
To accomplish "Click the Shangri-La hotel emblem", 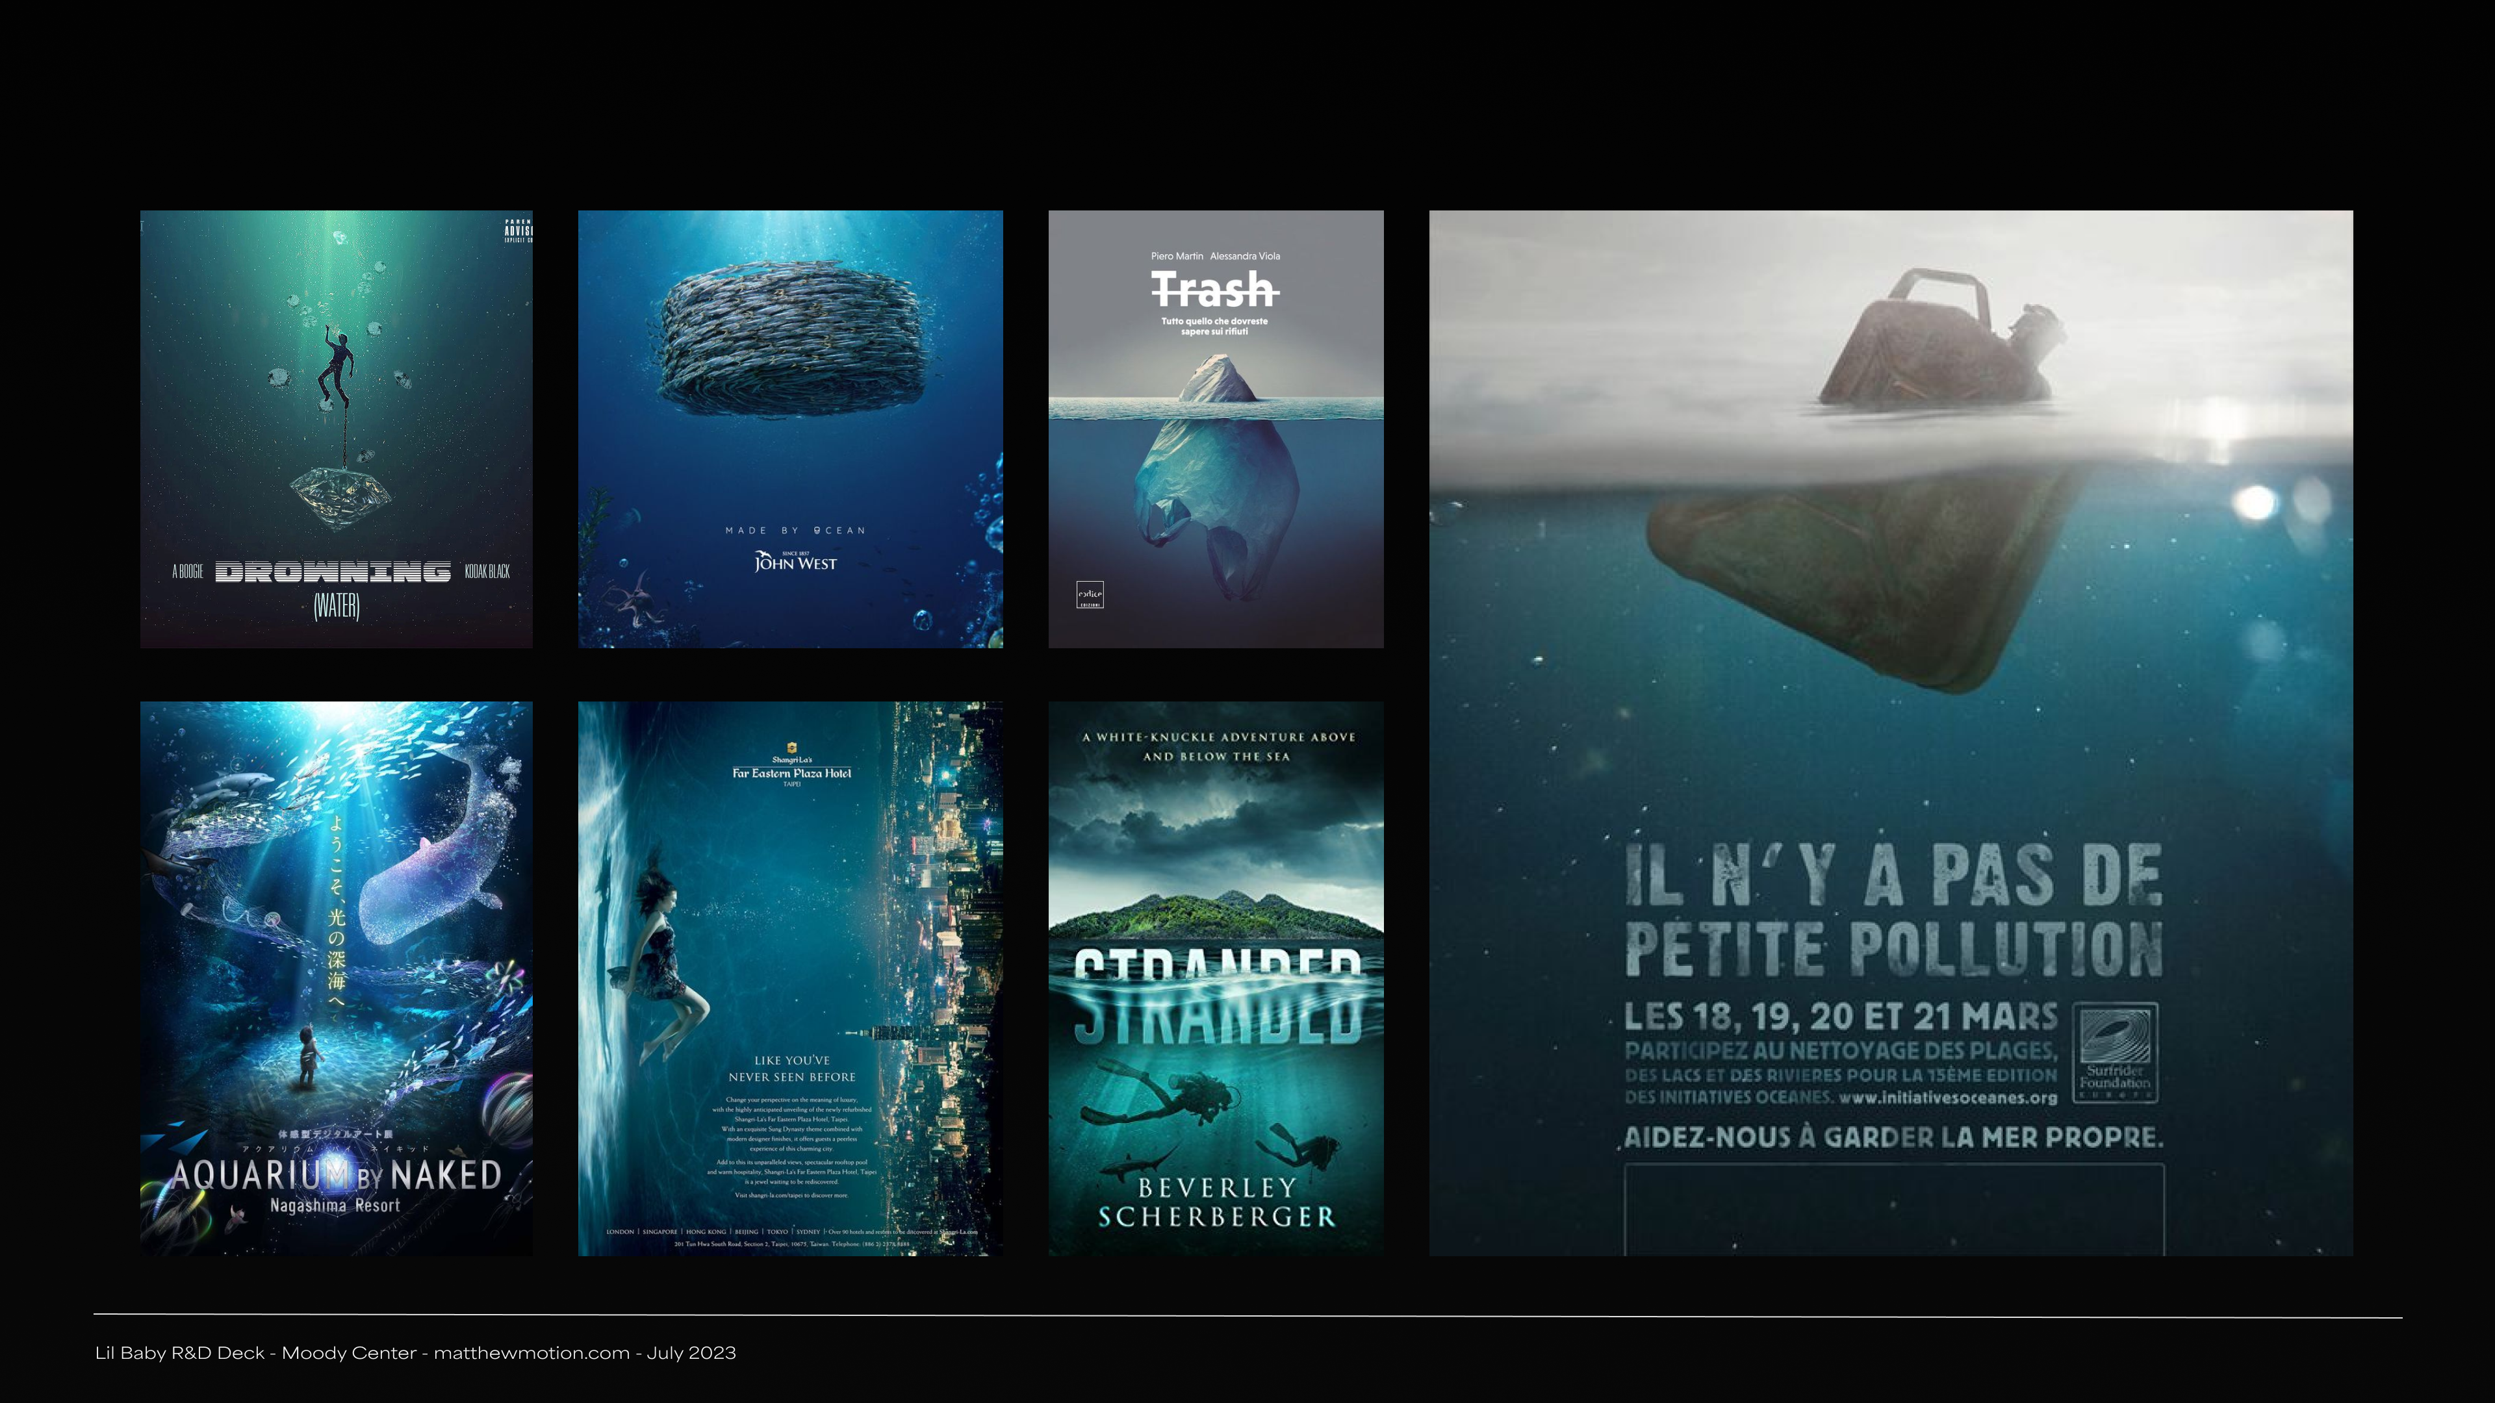I will coord(792,748).
